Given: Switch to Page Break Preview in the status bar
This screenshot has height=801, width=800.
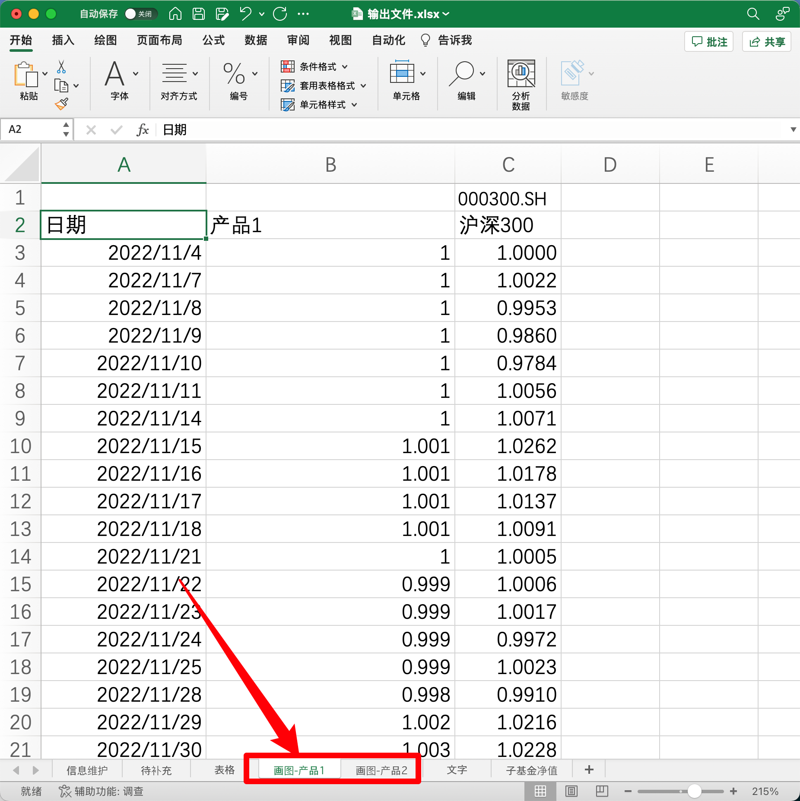Looking at the screenshot, I should 602,791.
